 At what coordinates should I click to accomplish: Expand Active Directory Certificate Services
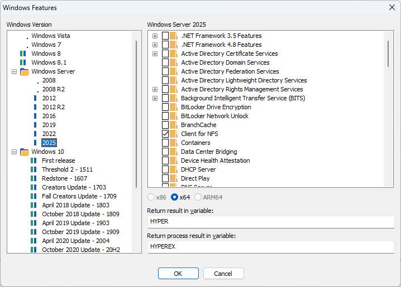[155, 54]
